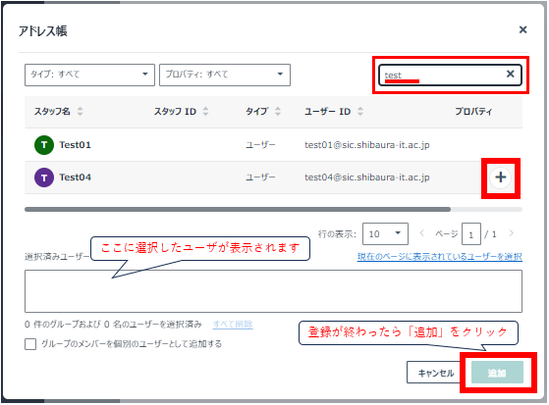
Task: Click the すべて削除 link
Action: 233,325
